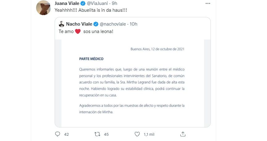The width and height of the screenshot is (267, 141).
Task: Click the 45 retweets count
Action: click(106, 134)
